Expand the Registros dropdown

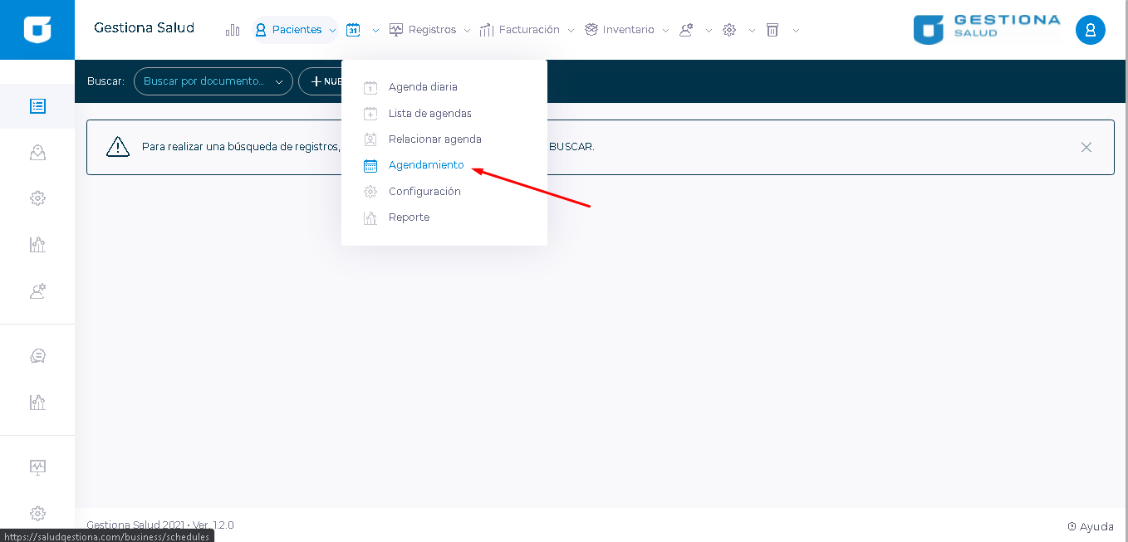click(430, 30)
